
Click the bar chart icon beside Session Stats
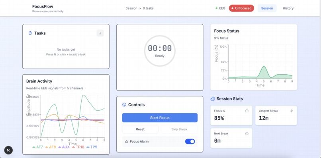[x=213, y=99]
